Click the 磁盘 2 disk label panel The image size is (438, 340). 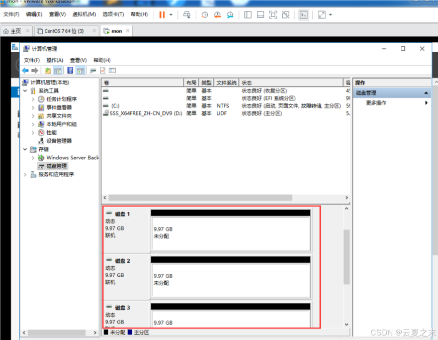pos(127,277)
